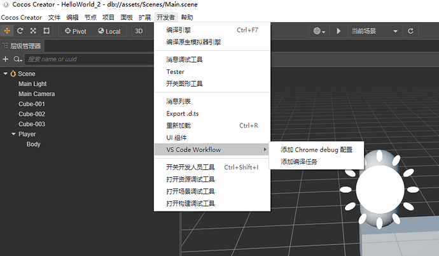Open the 帮助 menu

click(x=187, y=17)
